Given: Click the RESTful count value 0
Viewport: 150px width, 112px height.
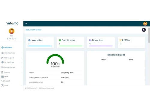Looking at the screenshot, I should [x=120, y=44].
